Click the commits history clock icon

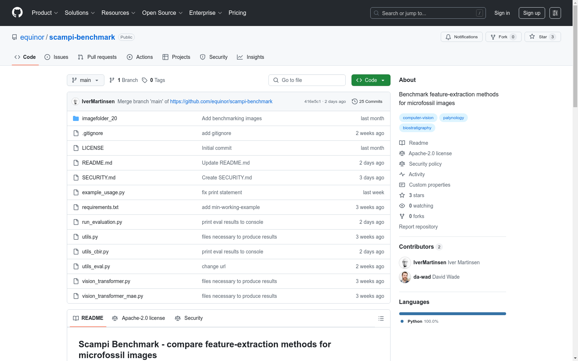tap(355, 101)
